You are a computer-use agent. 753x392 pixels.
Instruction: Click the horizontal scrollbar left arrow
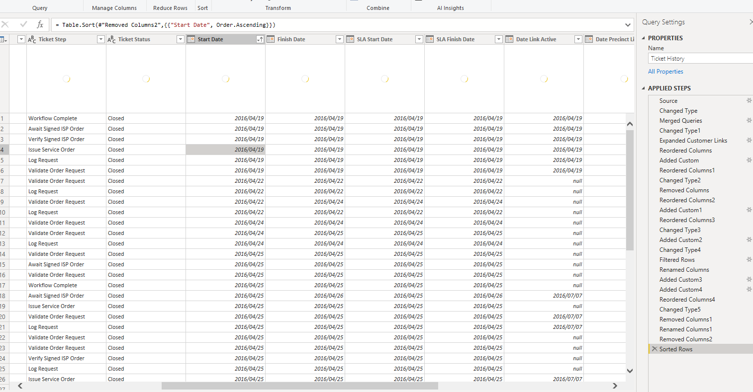20,386
